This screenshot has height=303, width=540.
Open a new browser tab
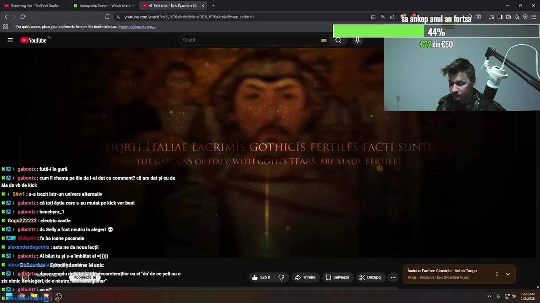(213, 5)
